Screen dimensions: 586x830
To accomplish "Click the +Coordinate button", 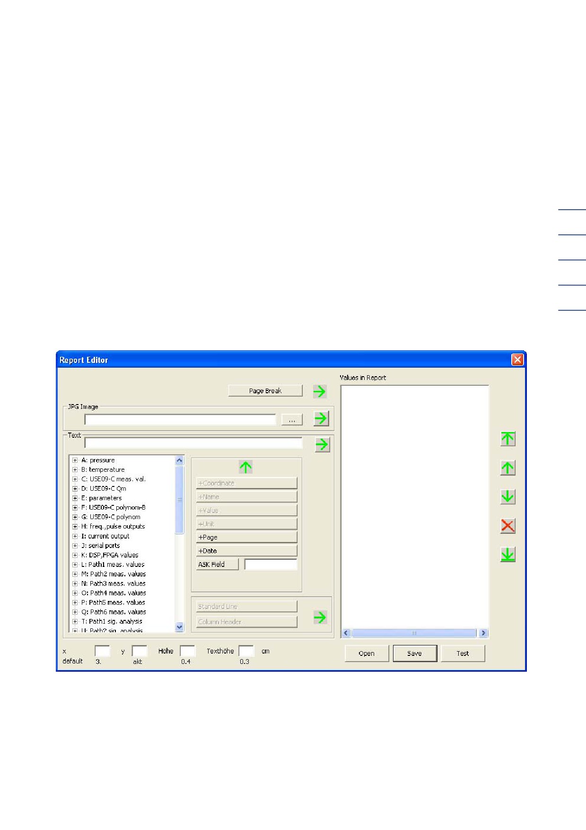I will tap(246, 483).
